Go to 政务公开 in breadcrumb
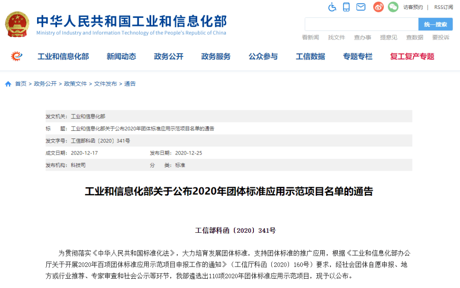The width and height of the screenshot is (460, 288). tap(45, 84)
